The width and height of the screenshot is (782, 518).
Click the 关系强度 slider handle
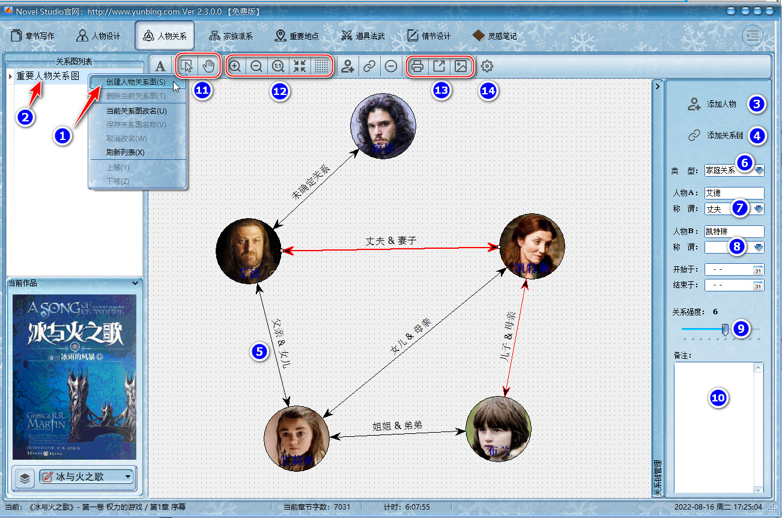point(725,329)
